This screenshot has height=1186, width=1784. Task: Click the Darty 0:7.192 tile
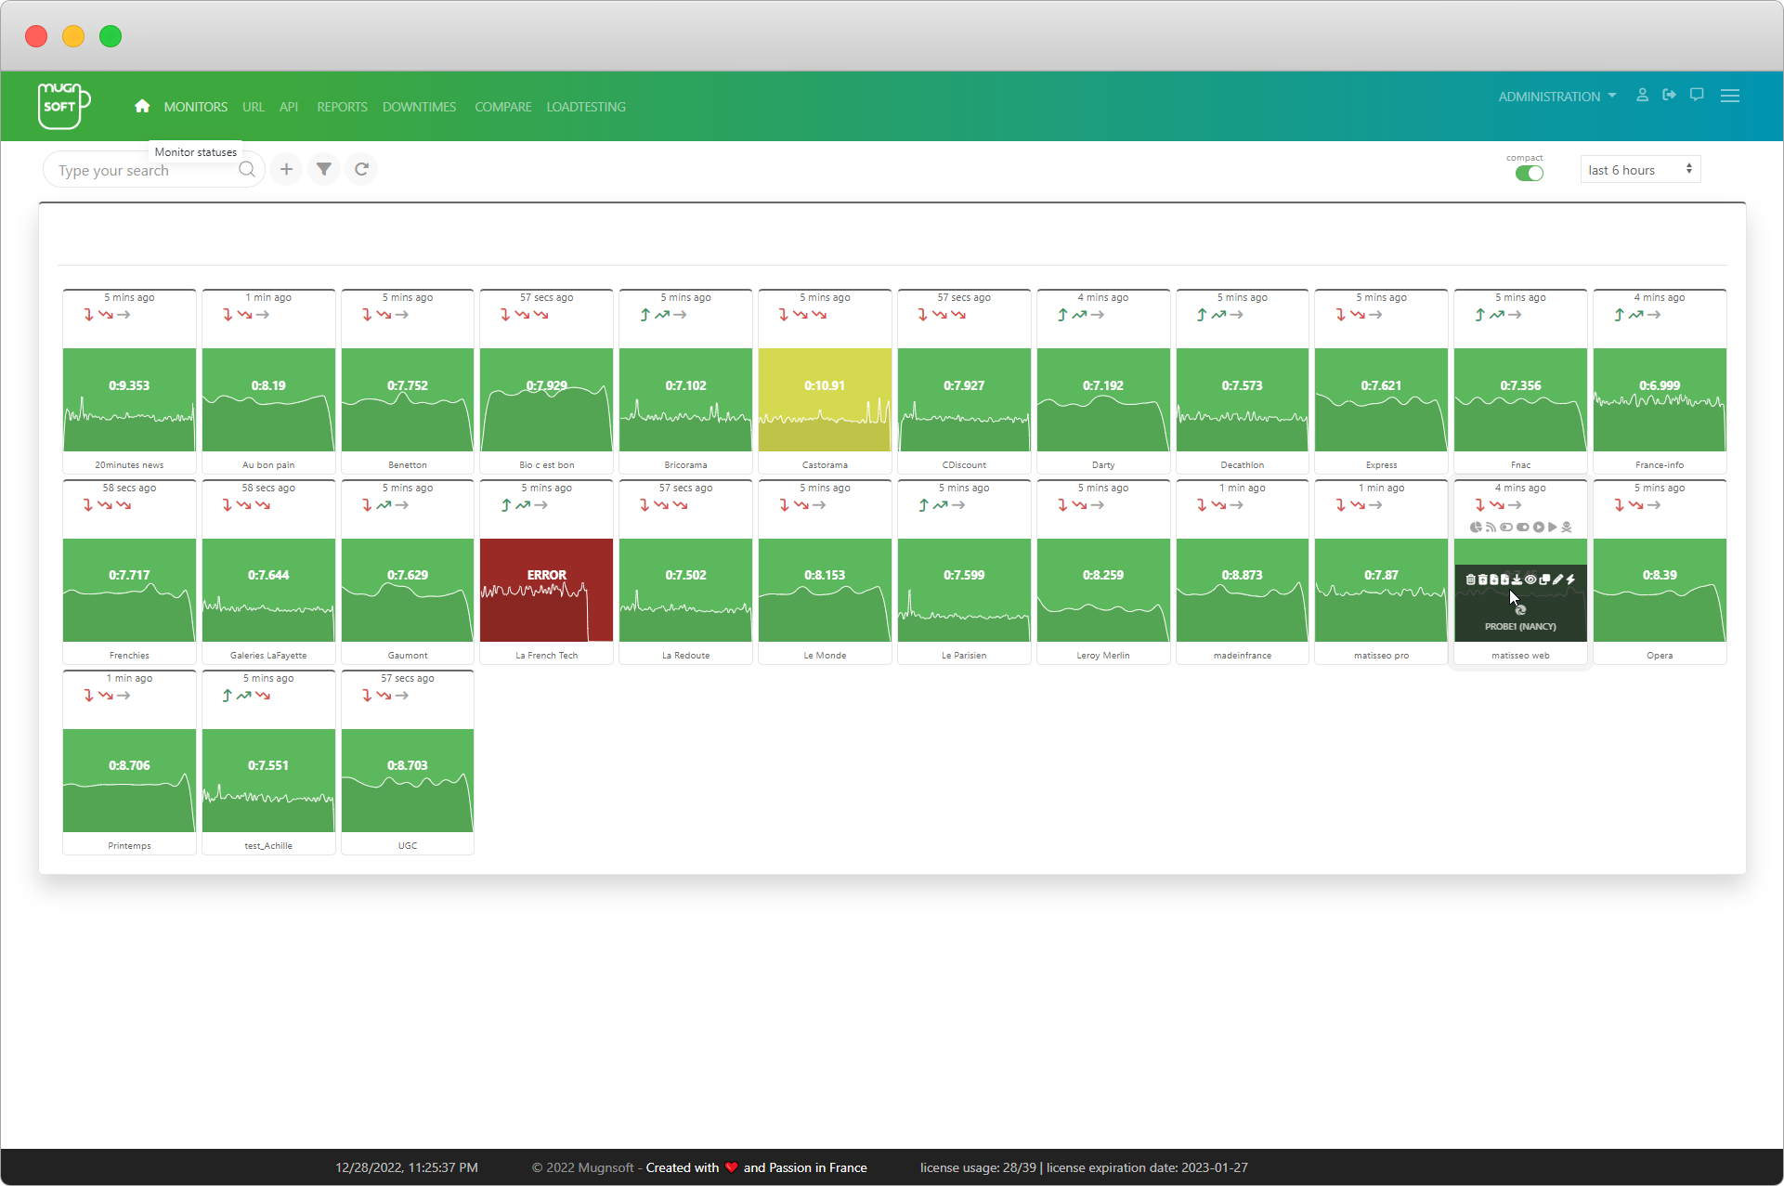[x=1103, y=399]
